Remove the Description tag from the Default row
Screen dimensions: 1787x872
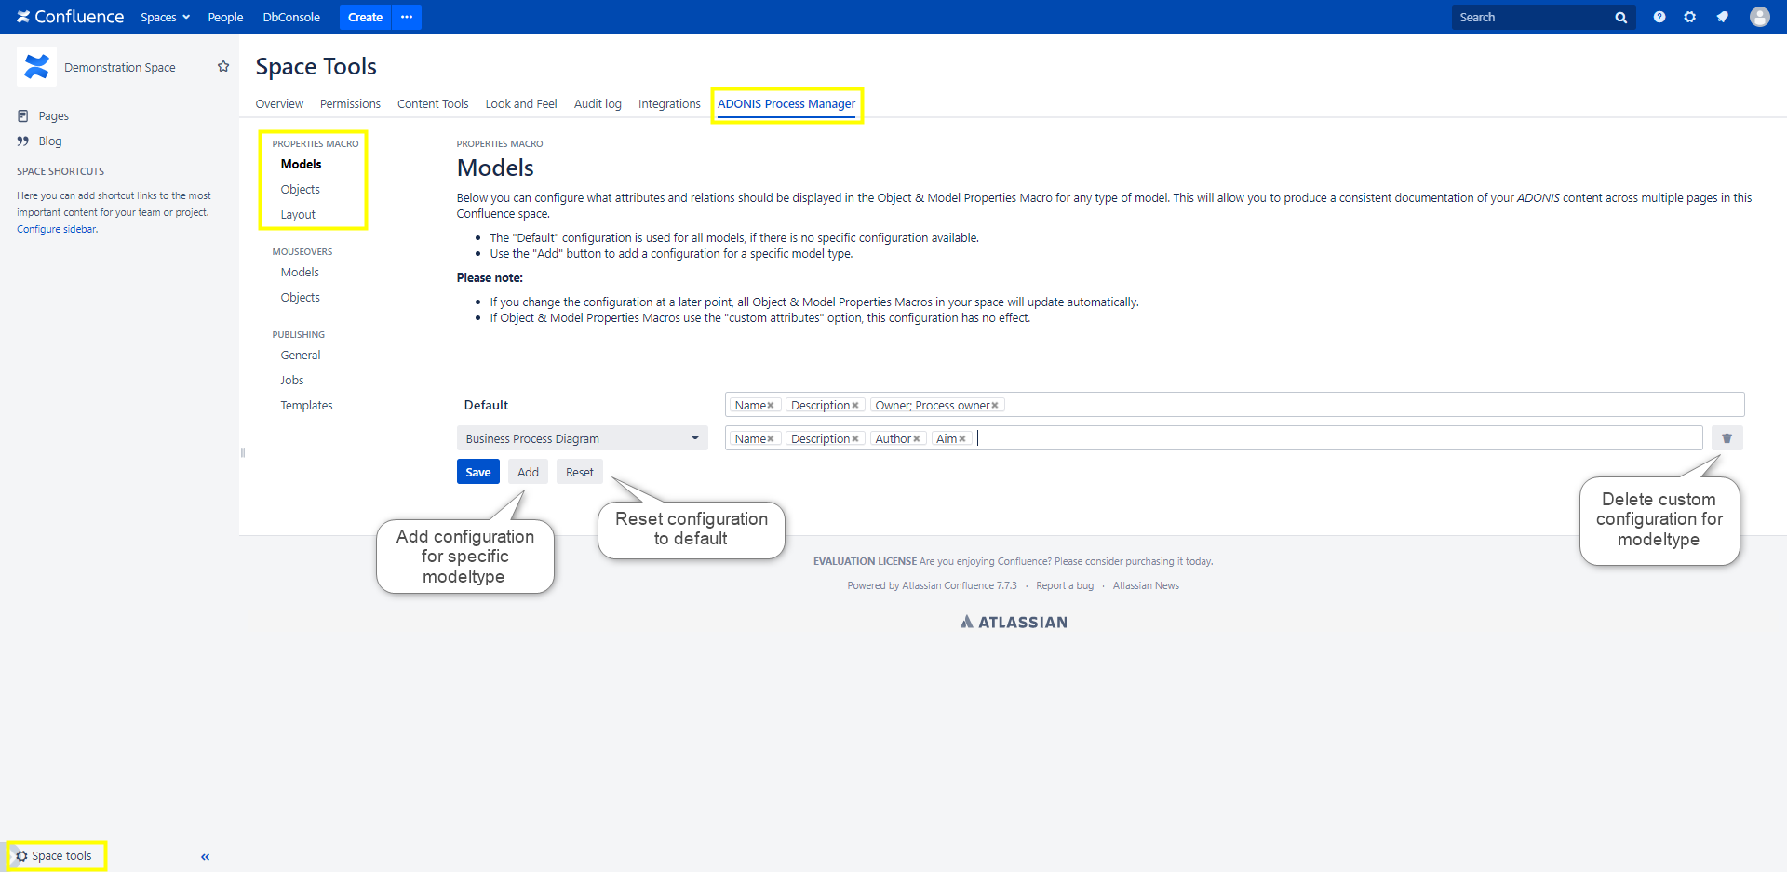[x=855, y=406]
